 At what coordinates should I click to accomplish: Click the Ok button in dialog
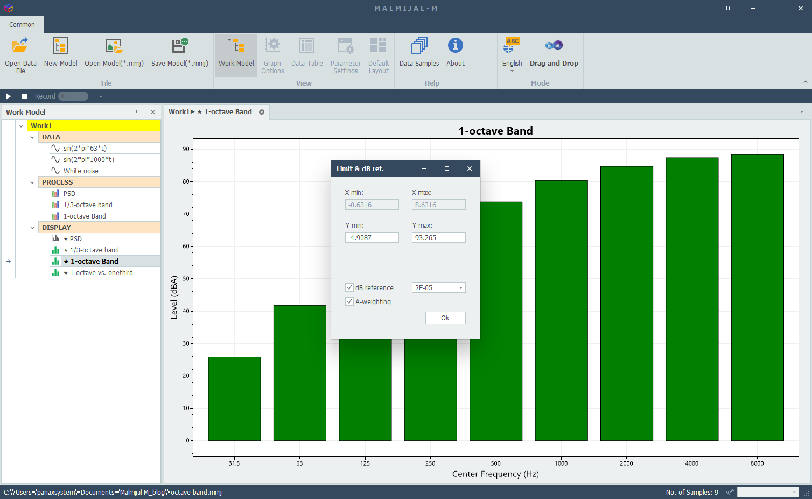(x=445, y=318)
